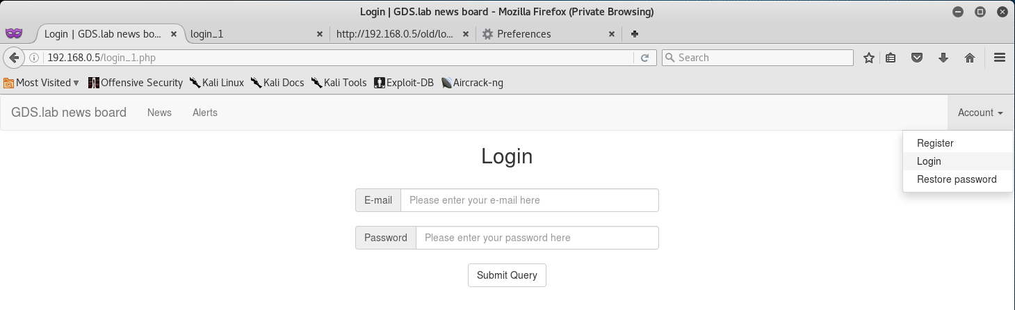Reload the page with refresh icon
Viewport: 1015px width, 310px height.
[644, 58]
